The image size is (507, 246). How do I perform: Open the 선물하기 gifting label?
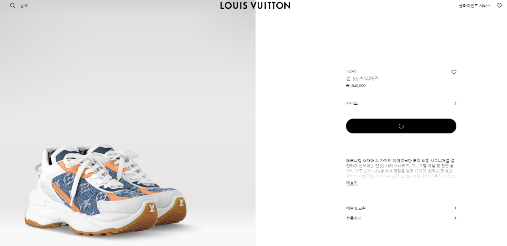click(x=354, y=219)
